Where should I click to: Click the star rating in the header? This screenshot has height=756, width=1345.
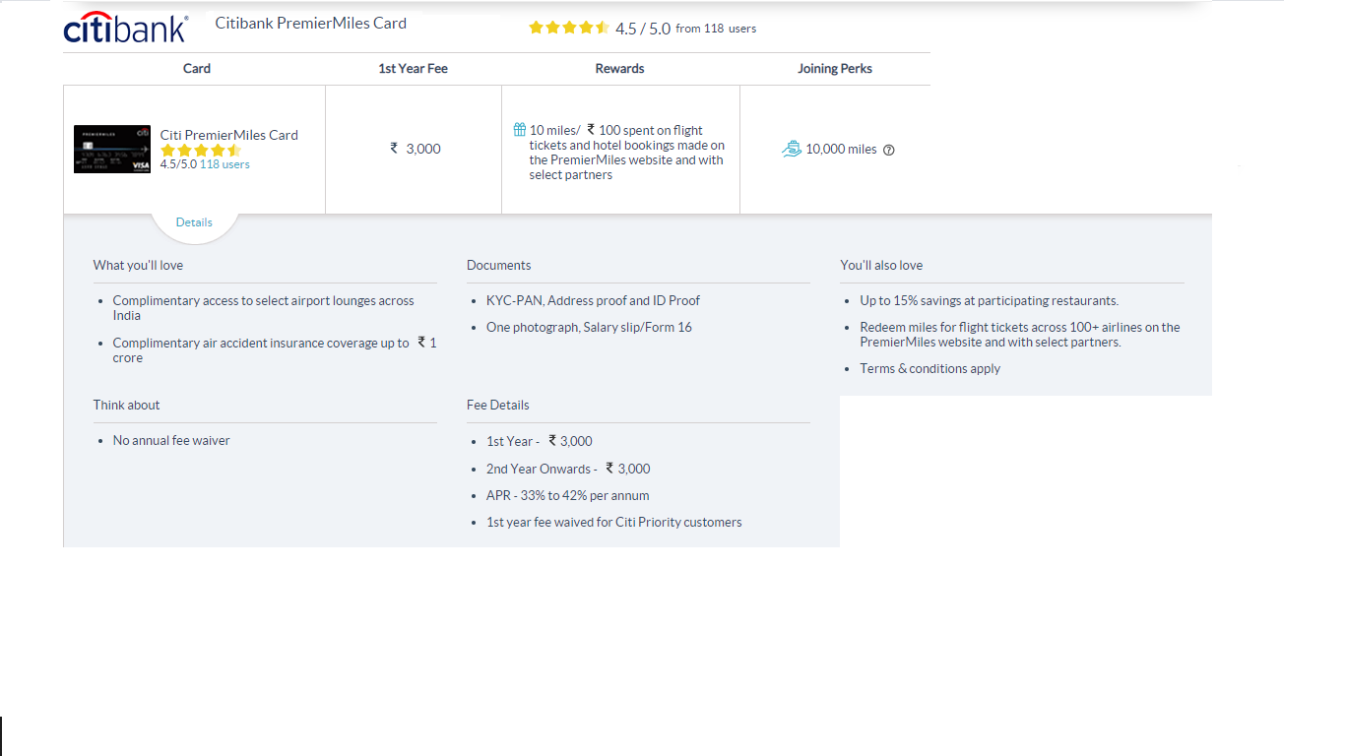pos(569,28)
